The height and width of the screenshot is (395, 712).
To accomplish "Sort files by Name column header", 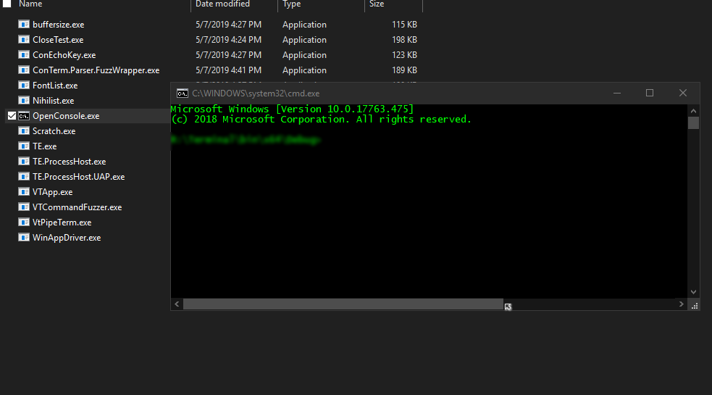I will coord(30,4).
